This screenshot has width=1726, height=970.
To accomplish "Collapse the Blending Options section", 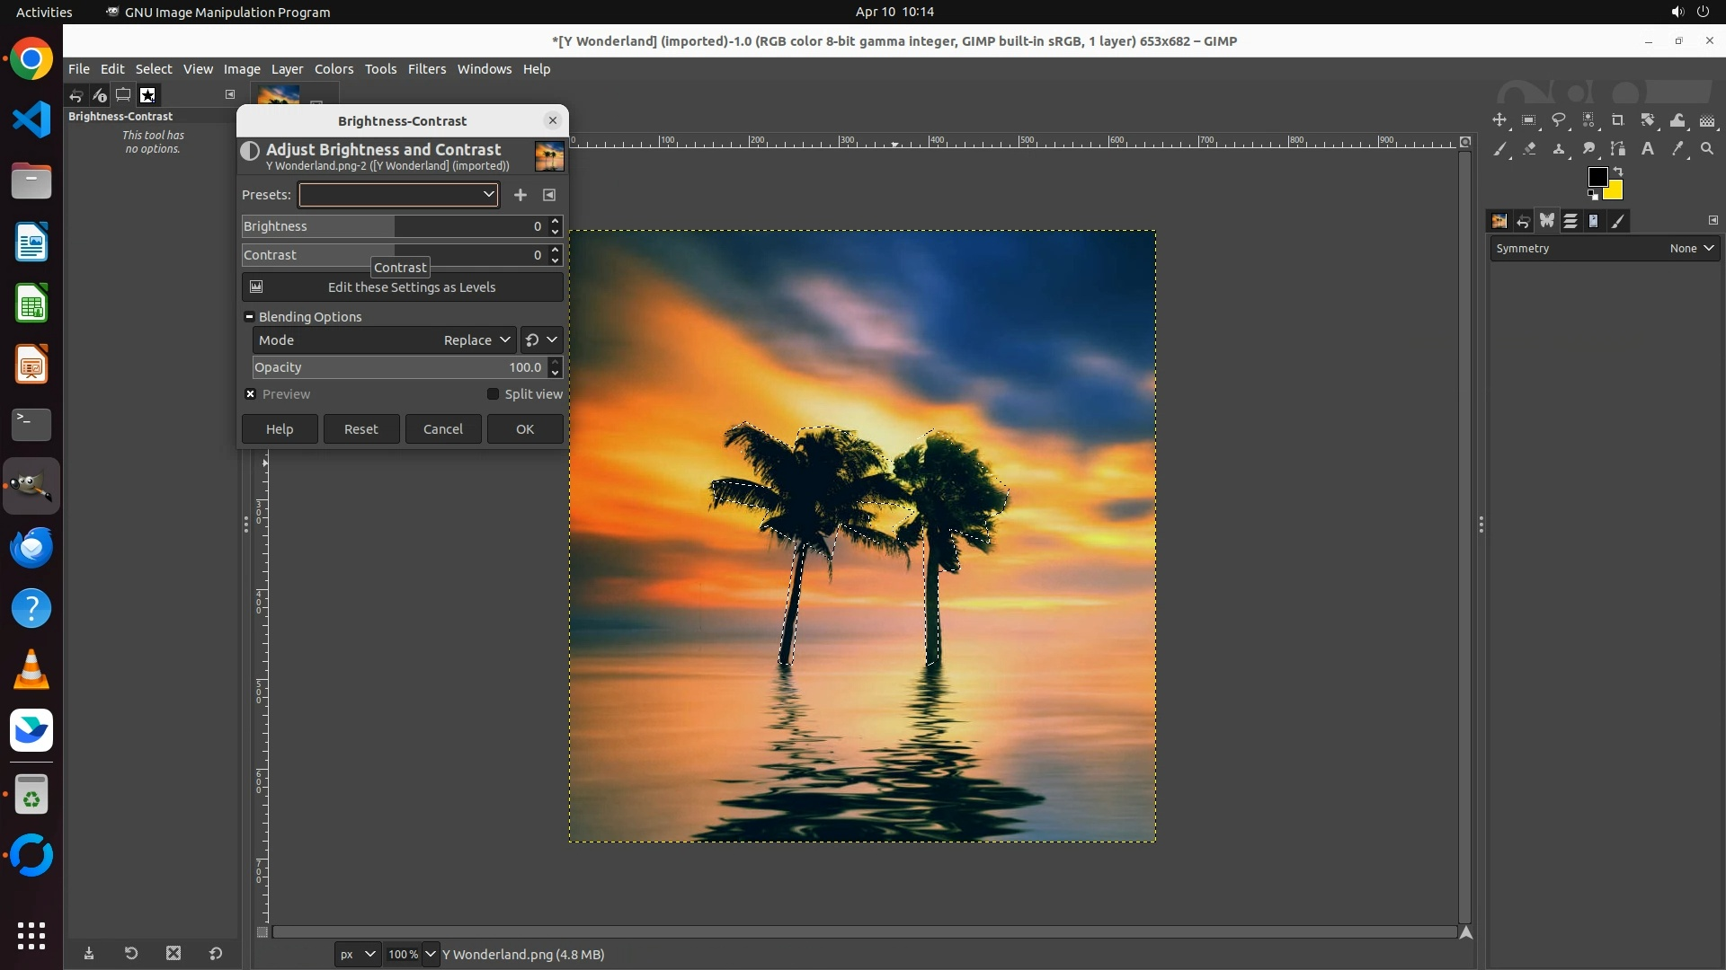I will 249,317.
